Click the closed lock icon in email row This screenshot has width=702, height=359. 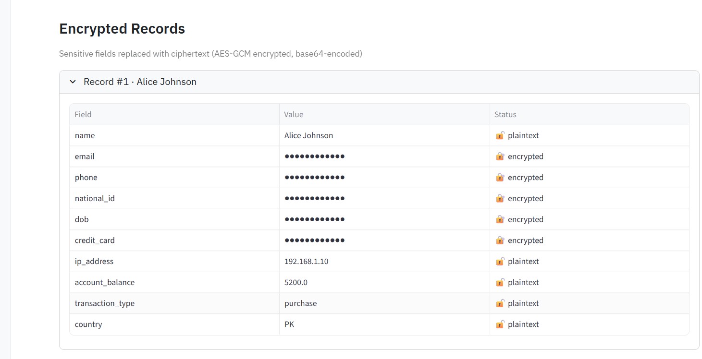point(500,156)
